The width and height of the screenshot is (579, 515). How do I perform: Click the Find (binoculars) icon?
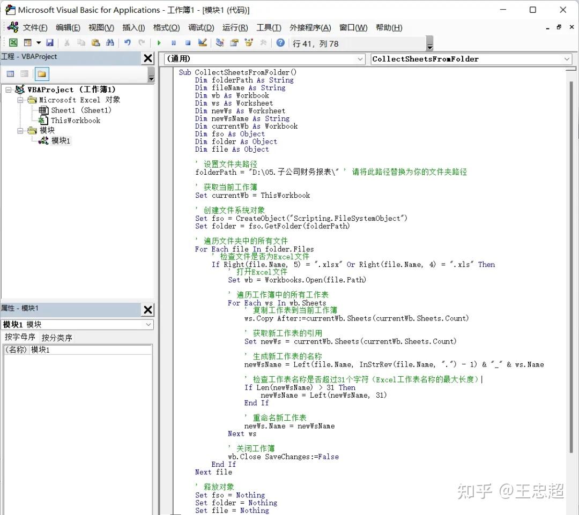(x=109, y=43)
